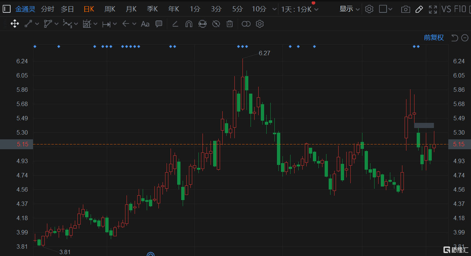
Task: Expand the wave tool options dropdown
Action: click(x=76, y=24)
